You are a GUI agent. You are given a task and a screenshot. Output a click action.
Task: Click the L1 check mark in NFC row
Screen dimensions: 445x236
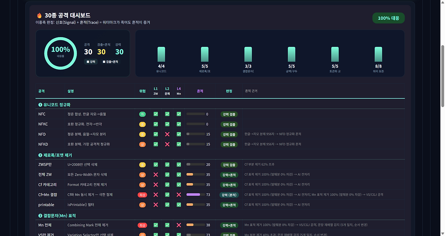point(156,114)
